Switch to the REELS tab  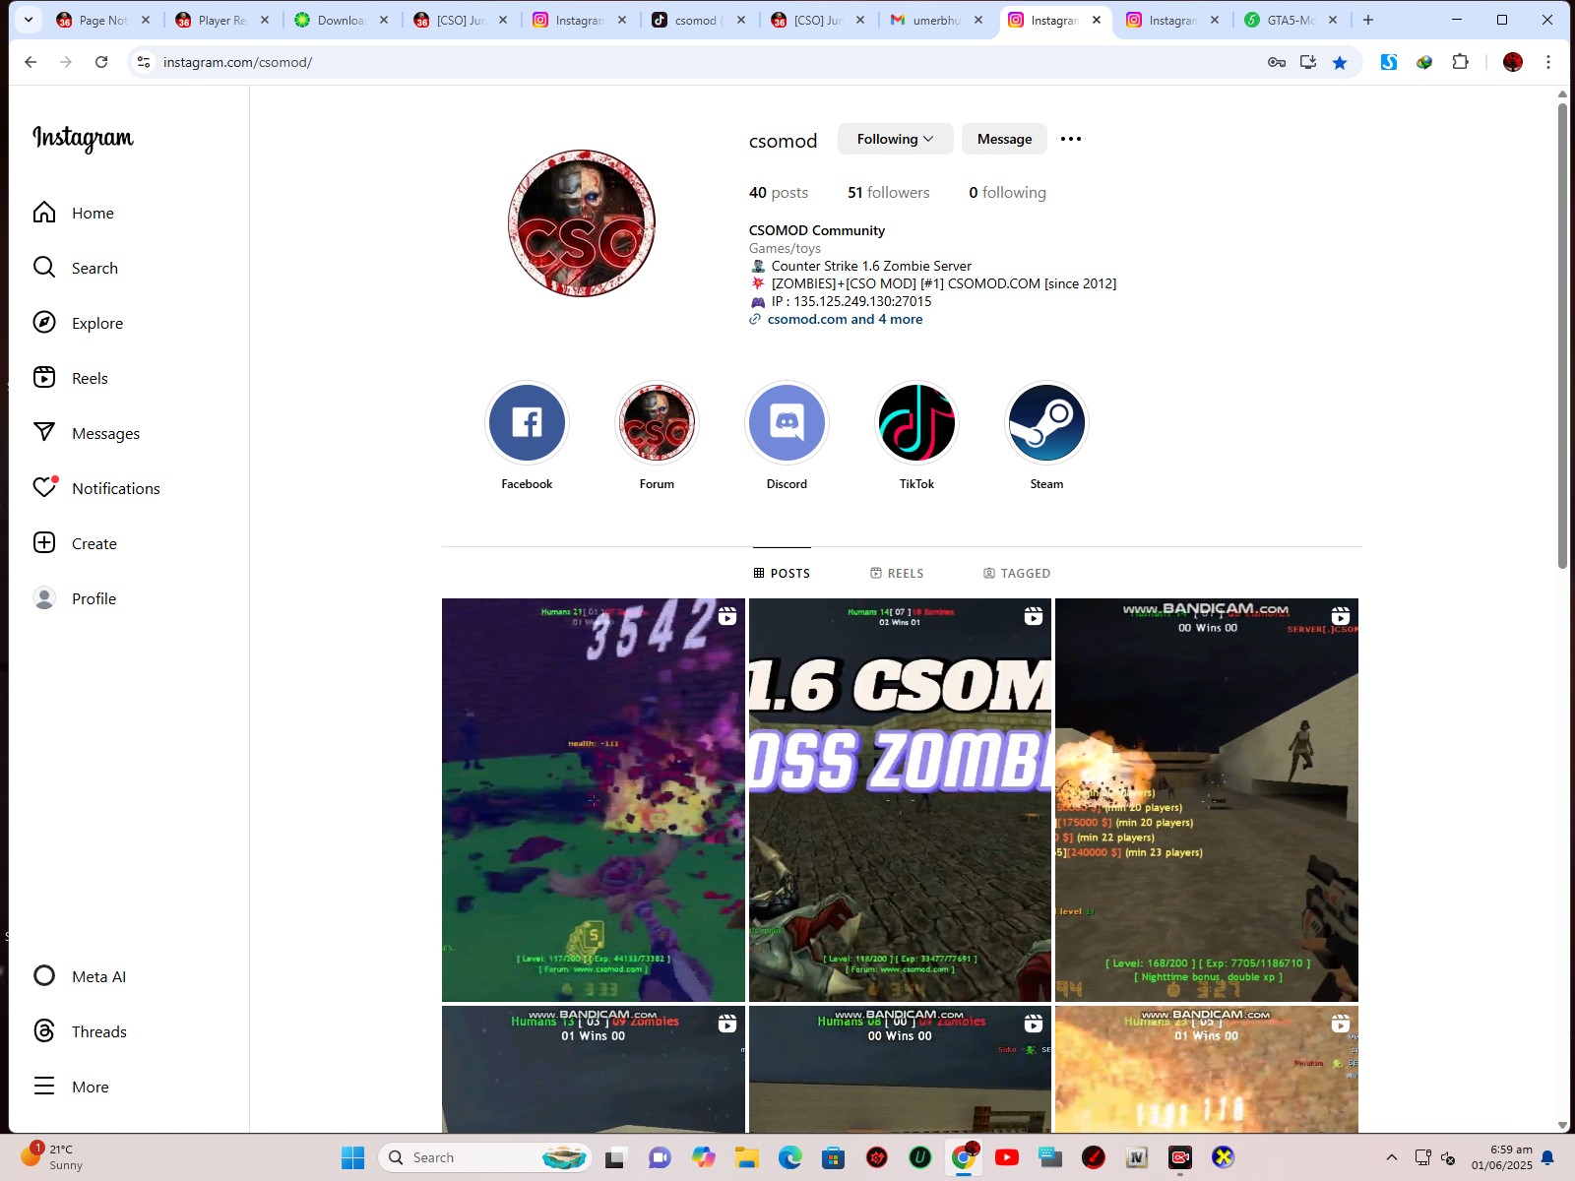(897, 573)
